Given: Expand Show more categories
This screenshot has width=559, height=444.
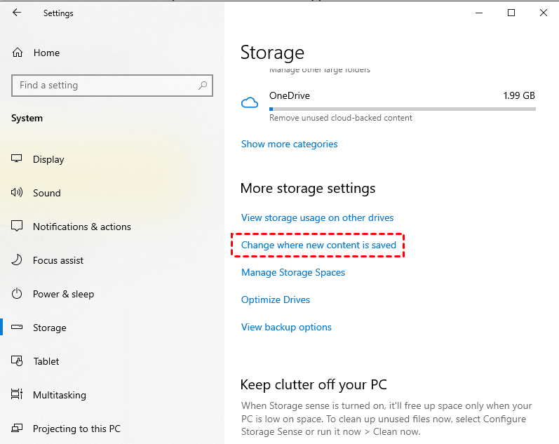Looking at the screenshot, I should pos(289,144).
